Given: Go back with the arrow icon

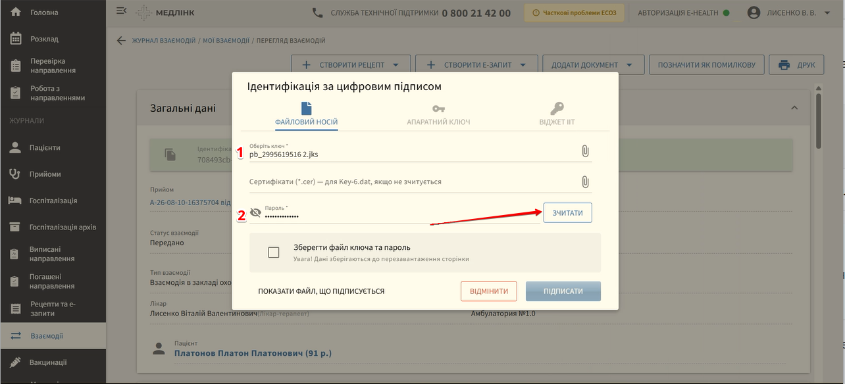Looking at the screenshot, I should [120, 40].
